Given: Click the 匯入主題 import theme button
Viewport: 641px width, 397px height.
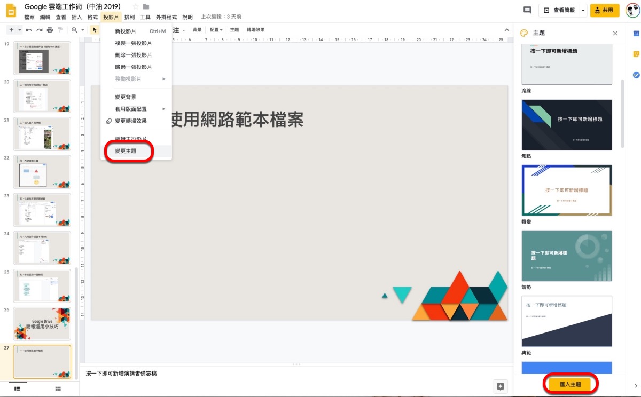Looking at the screenshot, I should click(x=570, y=384).
